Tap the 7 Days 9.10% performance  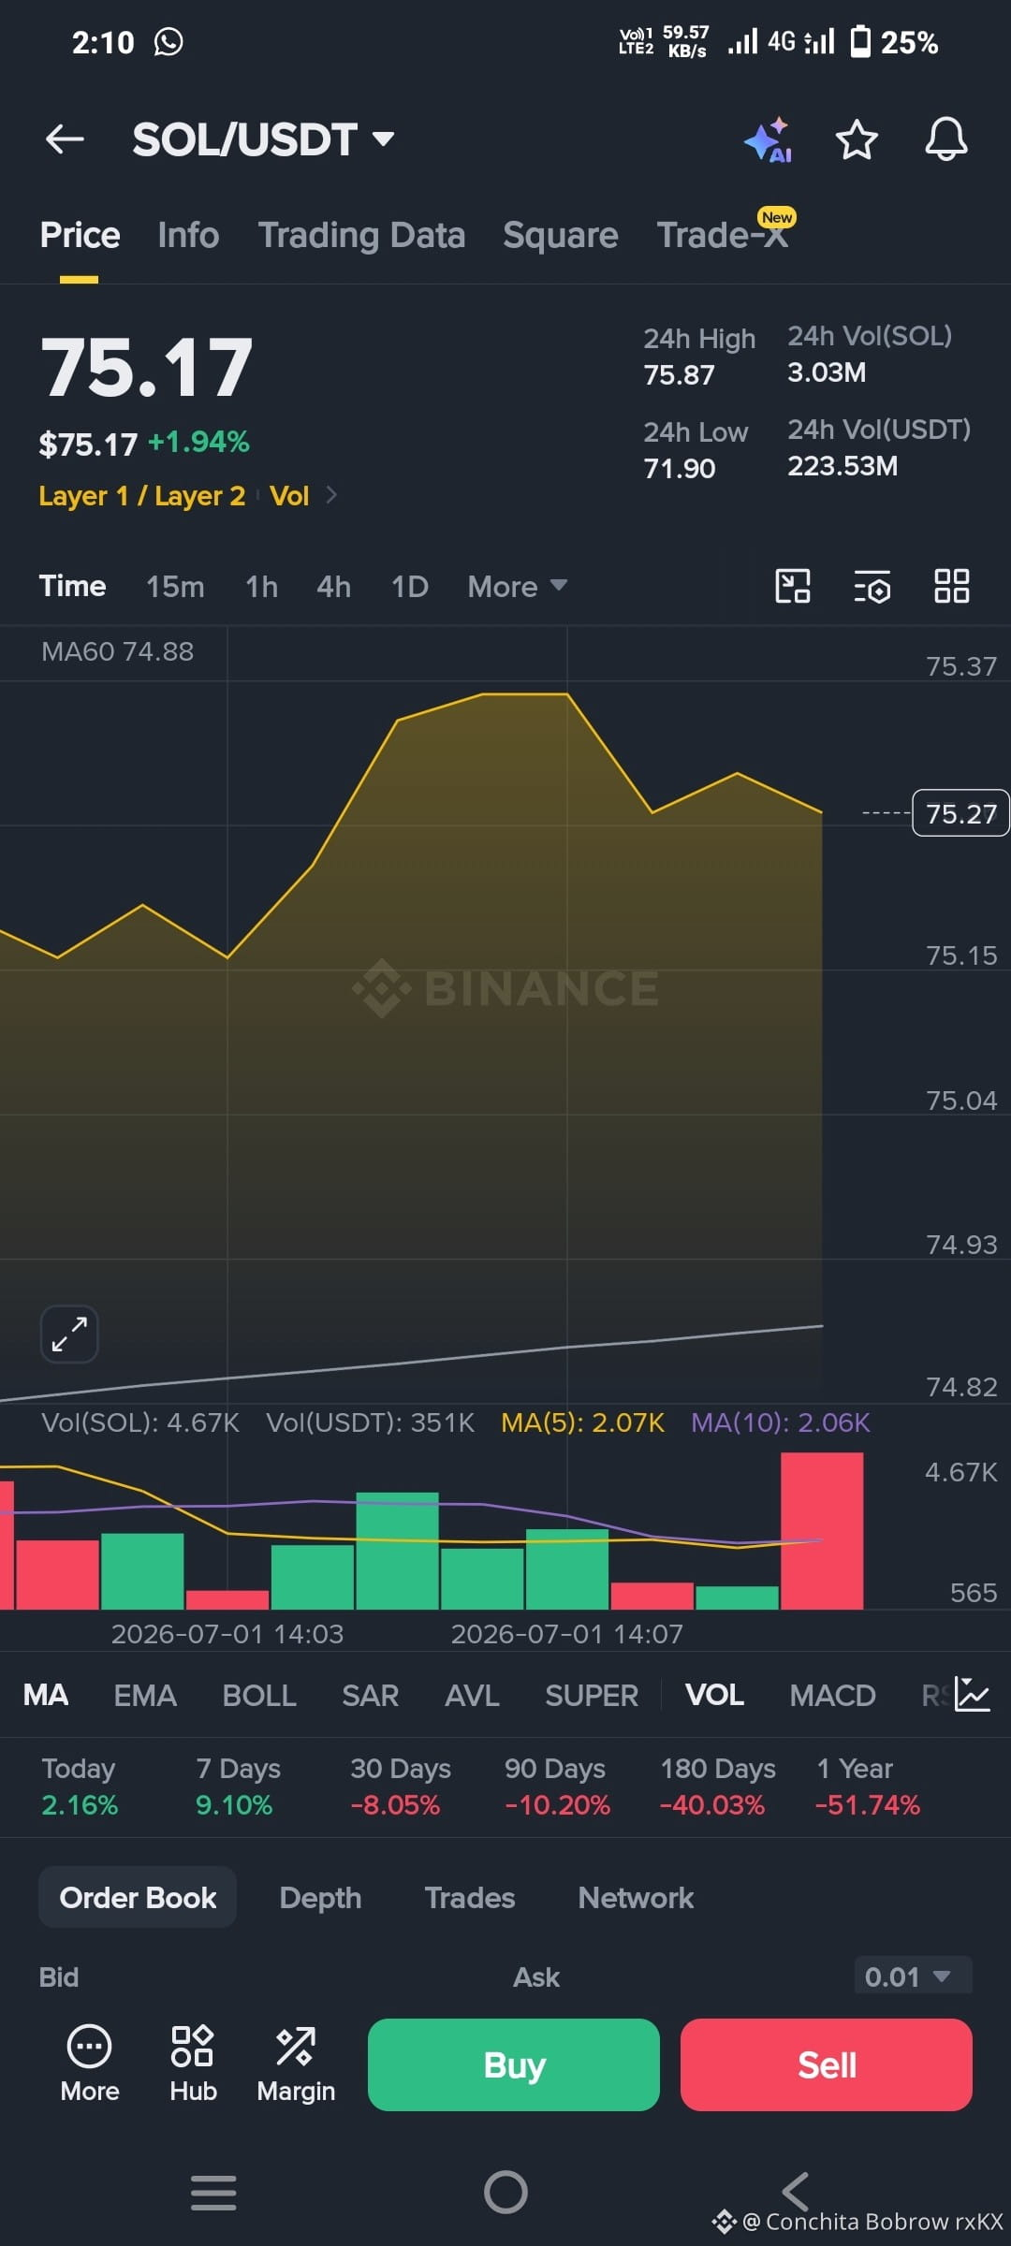pyautogui.click(x=238, y=1786)
